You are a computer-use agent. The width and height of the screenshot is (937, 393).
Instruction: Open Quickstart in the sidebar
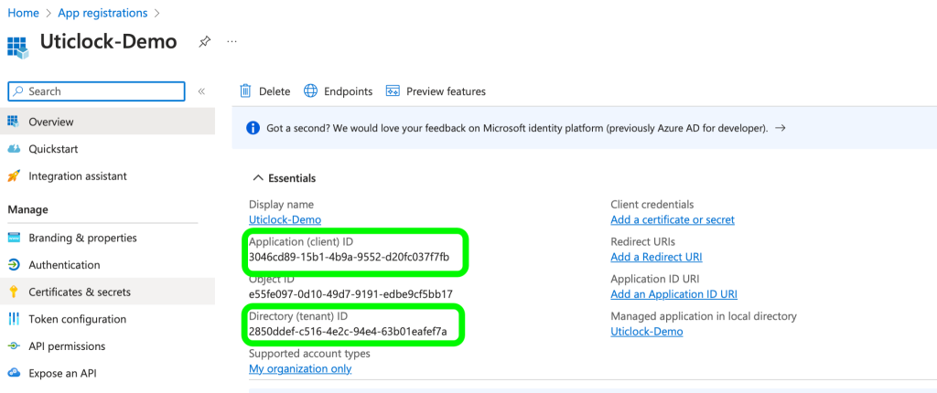(108, 149)
